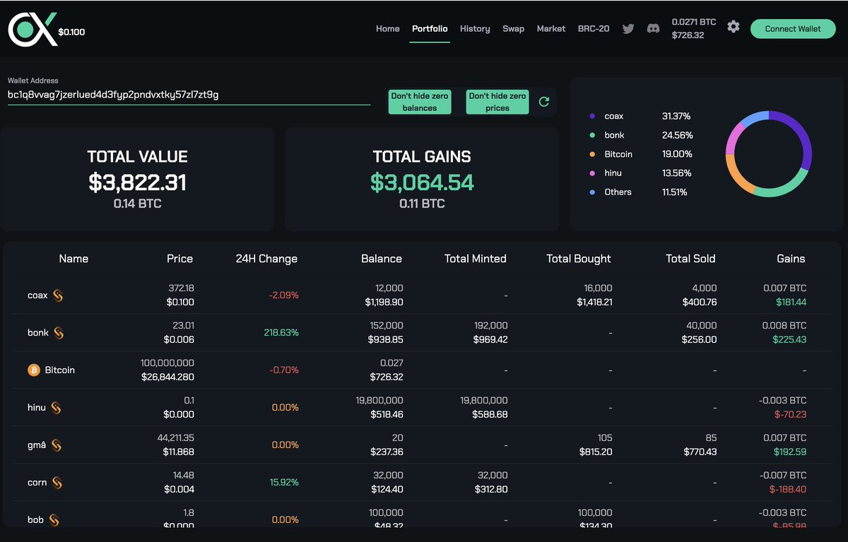
Task: Click the purple coax legend dot
Action: pyautogui.click(x=591, y=117)
